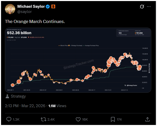View the 1.1M Views analytics
The width and height of the screenshot is (157, 126).
pos(57,106)
